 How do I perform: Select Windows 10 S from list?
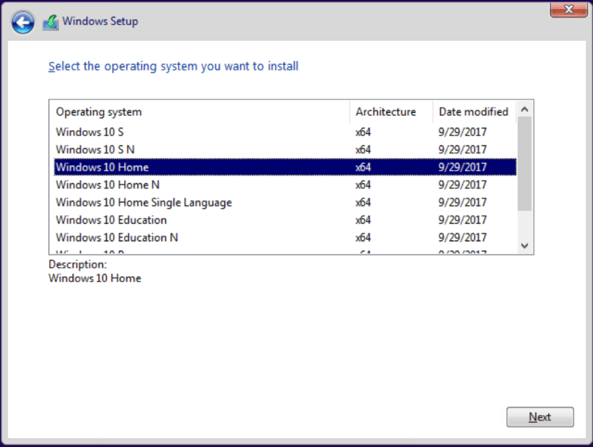(x=90, y=132)
